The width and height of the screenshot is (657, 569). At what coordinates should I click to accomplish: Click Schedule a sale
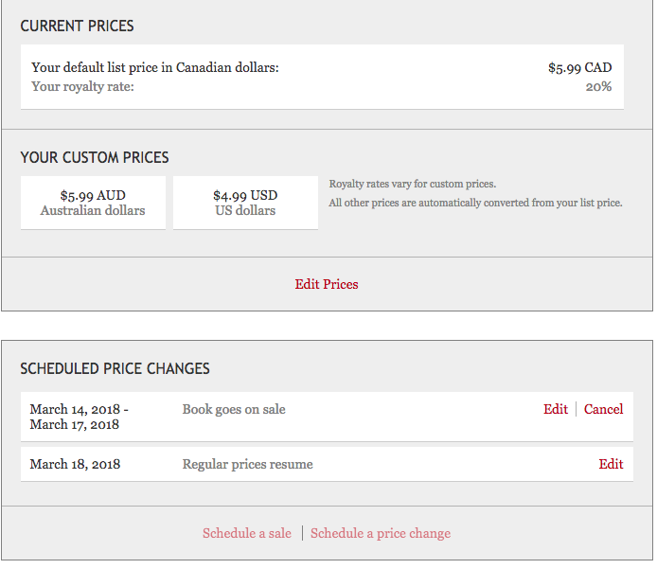coord(247,533)
